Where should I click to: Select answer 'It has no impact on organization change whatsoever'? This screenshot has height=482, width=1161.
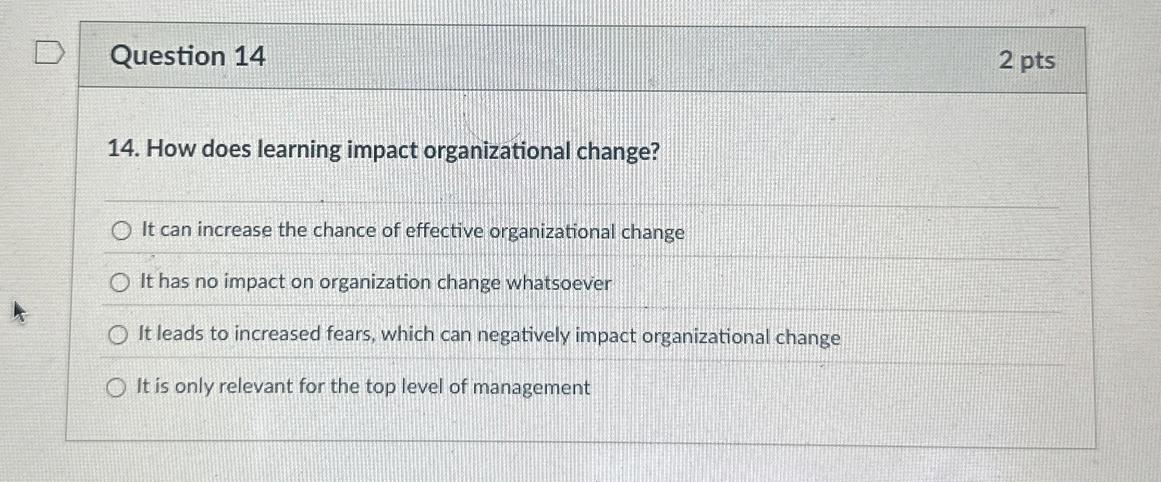119,282
